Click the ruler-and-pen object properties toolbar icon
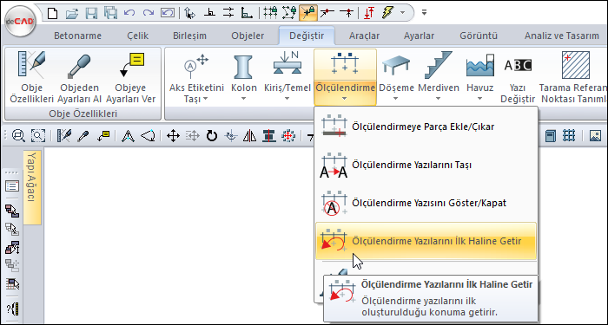Image resolution: width=608 pixels, height=325 pixels. [x=63, y=135]
